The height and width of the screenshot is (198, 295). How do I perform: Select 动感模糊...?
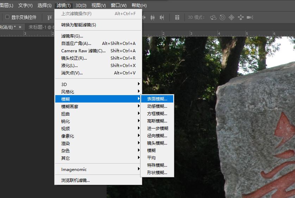click(x=157, y=106)
